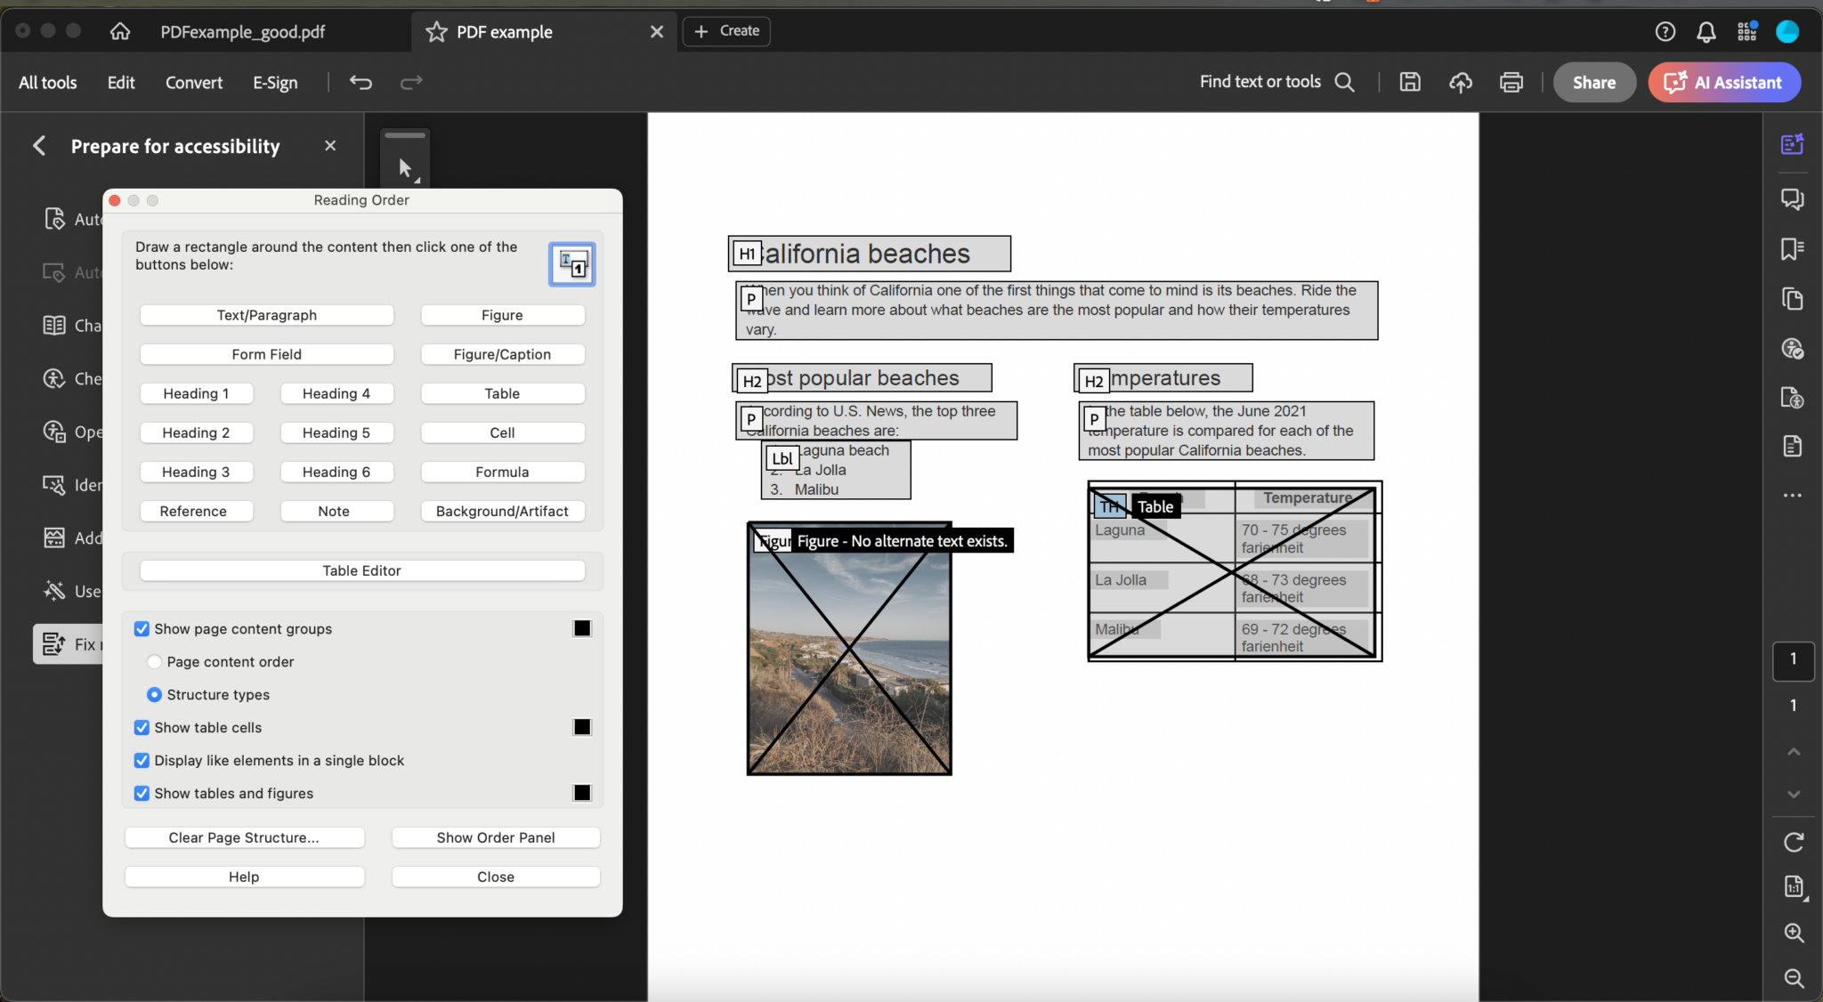Open color swatch beside Show tables and figures

pyautogui.click(x=581, y=793)
